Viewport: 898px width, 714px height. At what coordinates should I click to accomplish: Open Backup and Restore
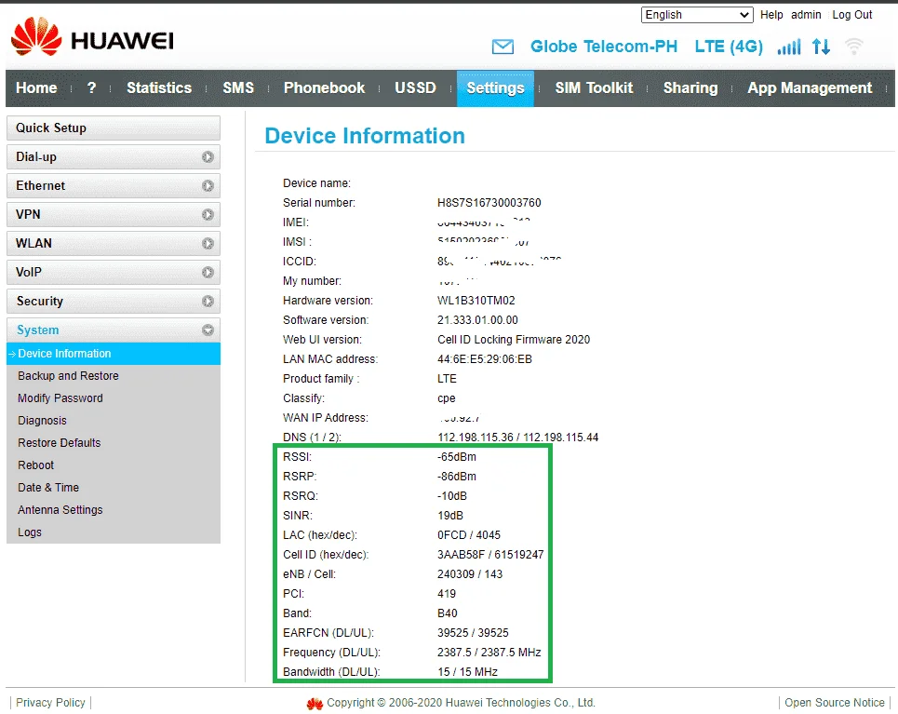click(x=68, y=376)
